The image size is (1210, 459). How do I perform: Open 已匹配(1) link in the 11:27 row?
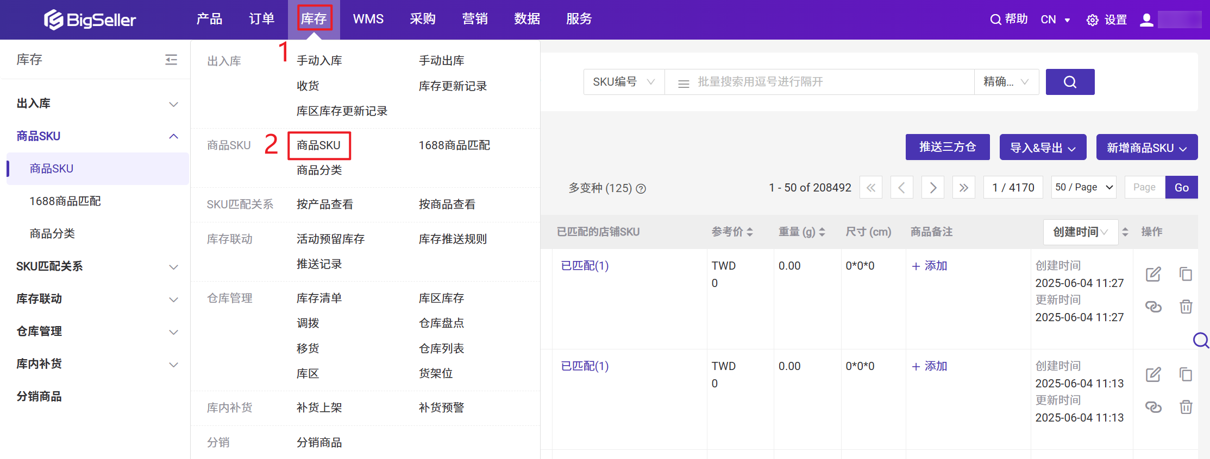click(x=585, y=266)
